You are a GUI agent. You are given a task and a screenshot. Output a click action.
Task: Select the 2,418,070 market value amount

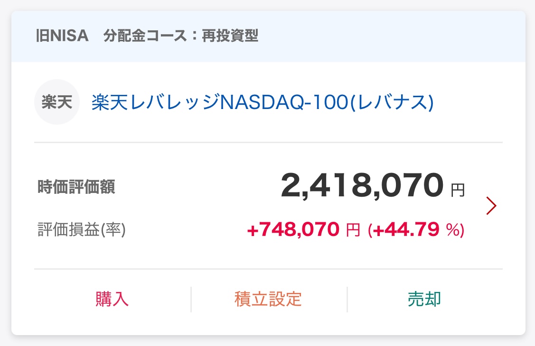(x=362, y=185)
